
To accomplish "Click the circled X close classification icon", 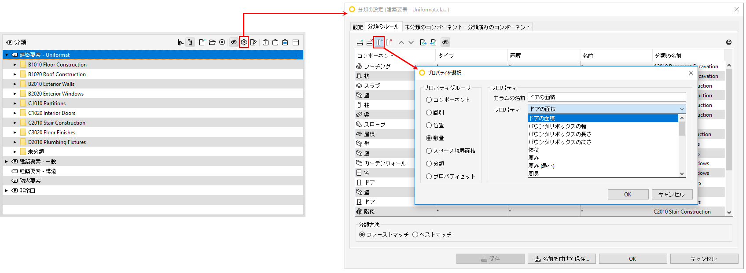I will [222, 42].
